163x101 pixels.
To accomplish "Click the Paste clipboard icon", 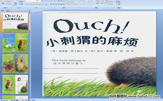I will coord(3,2).
